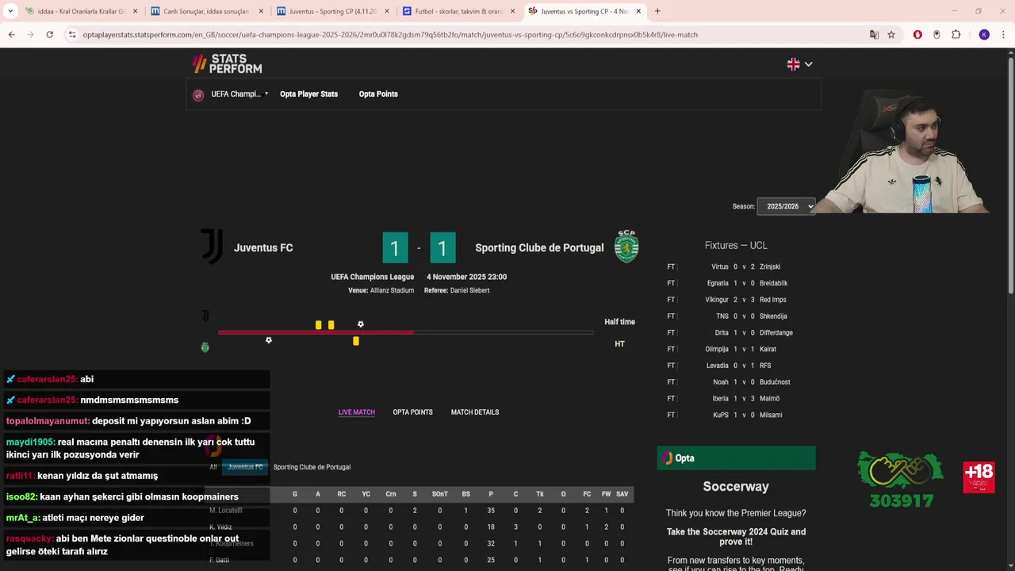Viewport: 1015px width, 571px height.
Task: Click Juventus's goal ball marker on timeline
Action: point(361,324)
